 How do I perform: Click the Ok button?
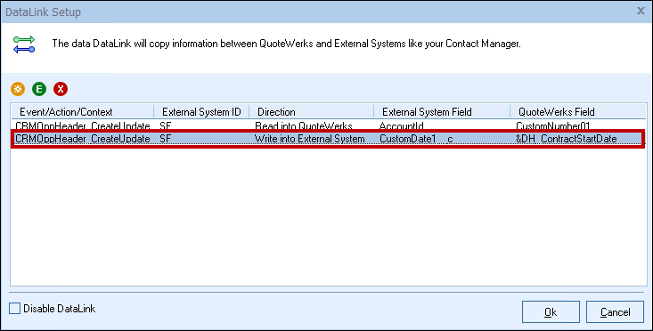(x=551, y=312)
